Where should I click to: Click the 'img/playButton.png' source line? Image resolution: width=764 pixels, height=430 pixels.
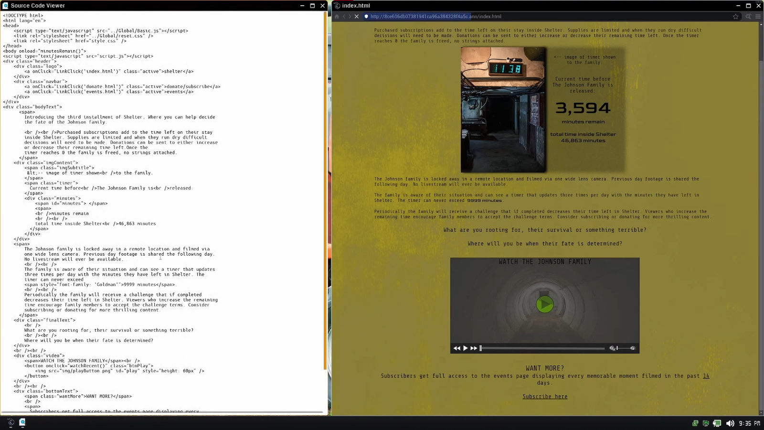[x=120, y=371]
